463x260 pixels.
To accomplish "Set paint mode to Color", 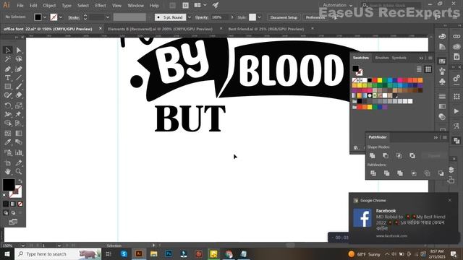I will [6, 204].
